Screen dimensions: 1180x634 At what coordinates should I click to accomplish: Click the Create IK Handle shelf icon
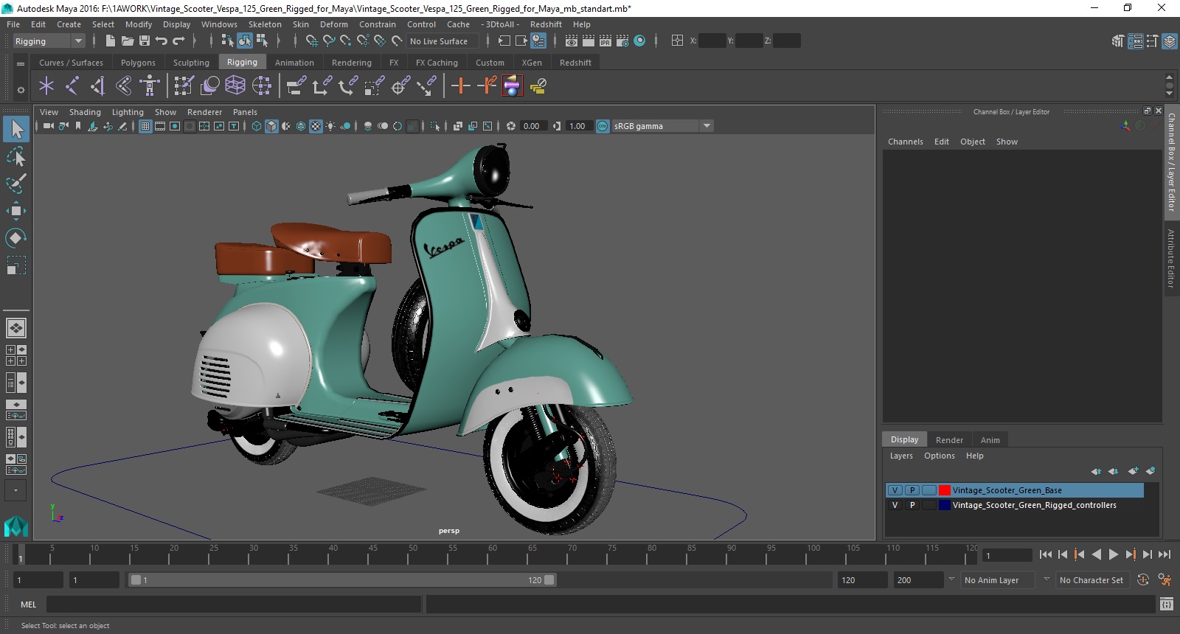point(98,86)
